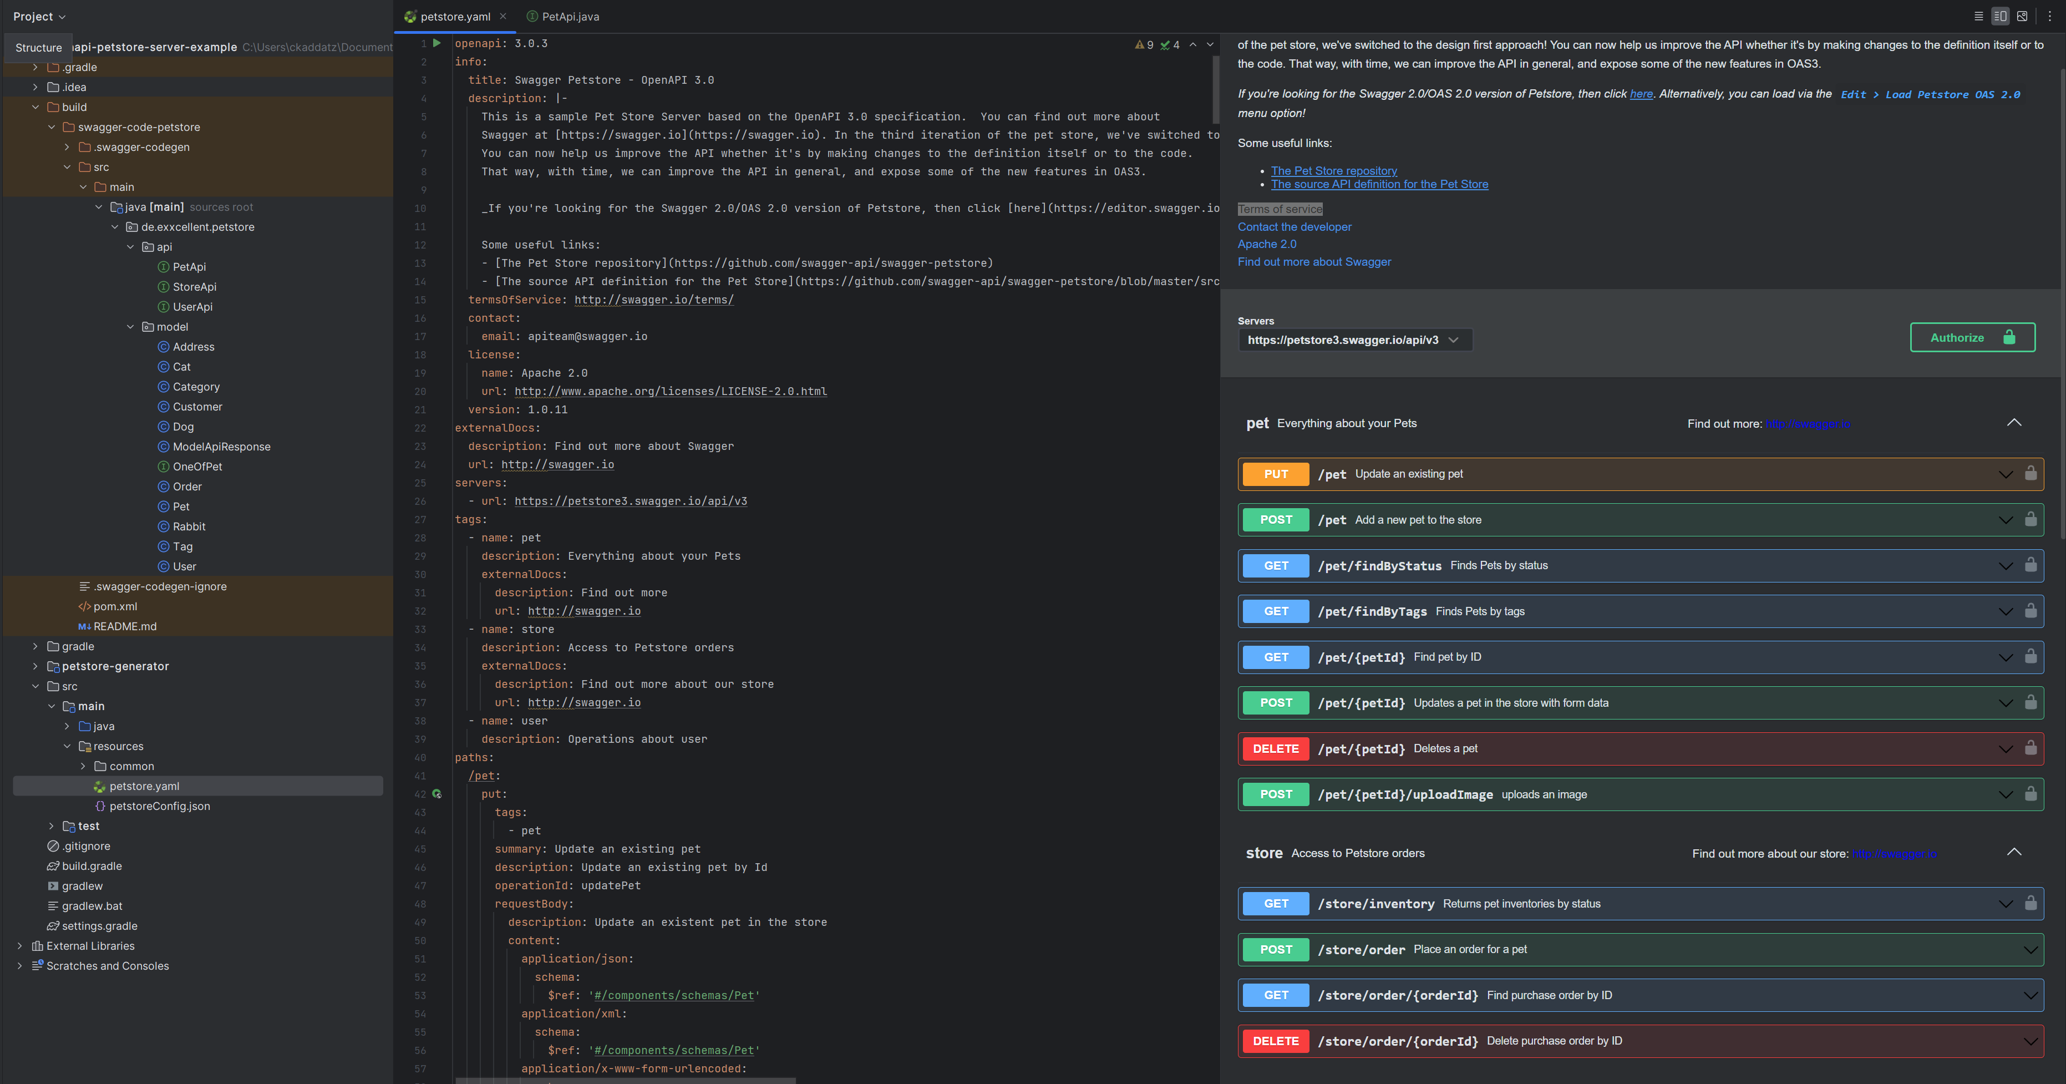Click gutter endpoint icon on line 42

(x=437, y=794)
